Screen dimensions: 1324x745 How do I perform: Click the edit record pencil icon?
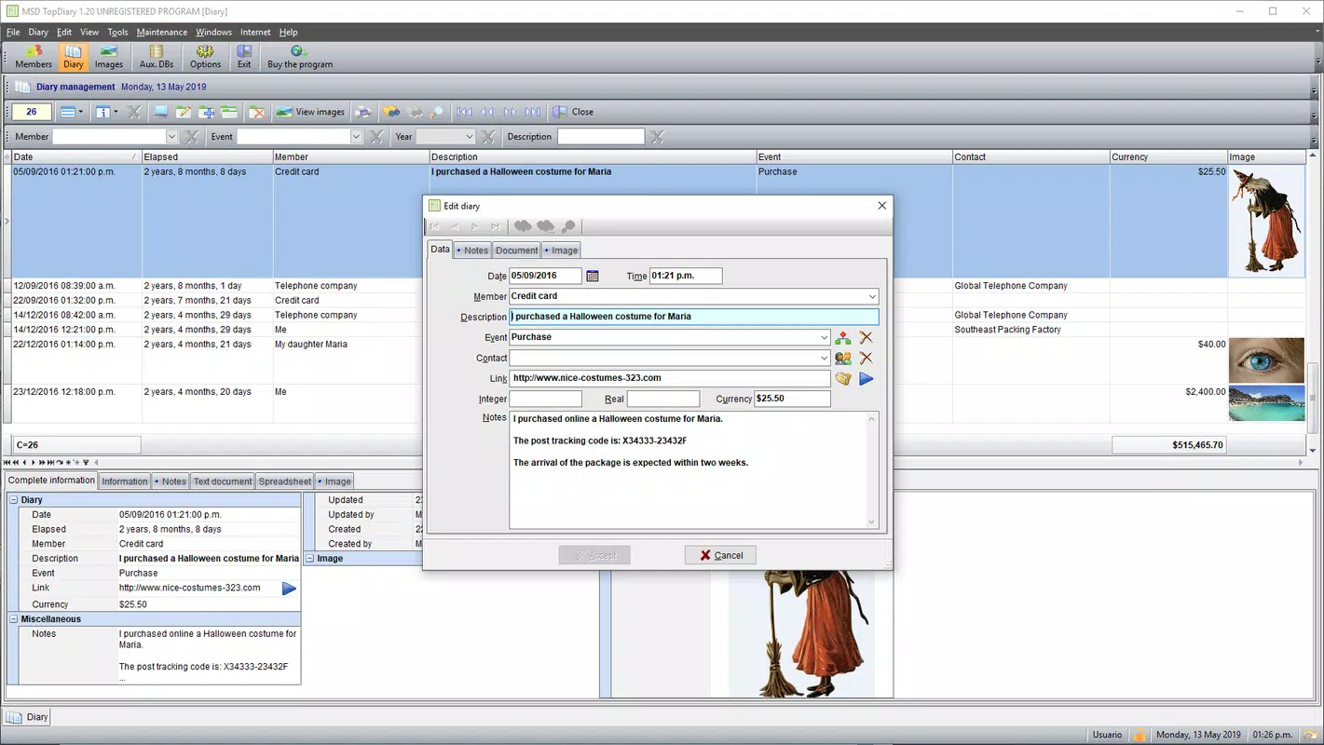(184, 112)
